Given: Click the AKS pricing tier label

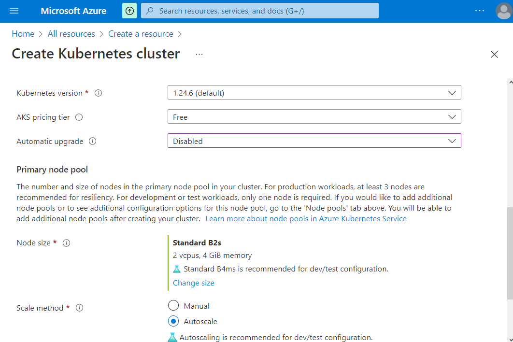Looking at the screenshot, I should 43,117.
